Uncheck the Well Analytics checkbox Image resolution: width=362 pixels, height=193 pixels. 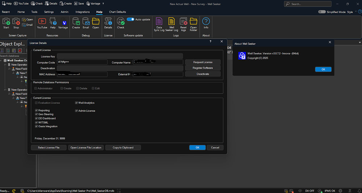point(76,103)
